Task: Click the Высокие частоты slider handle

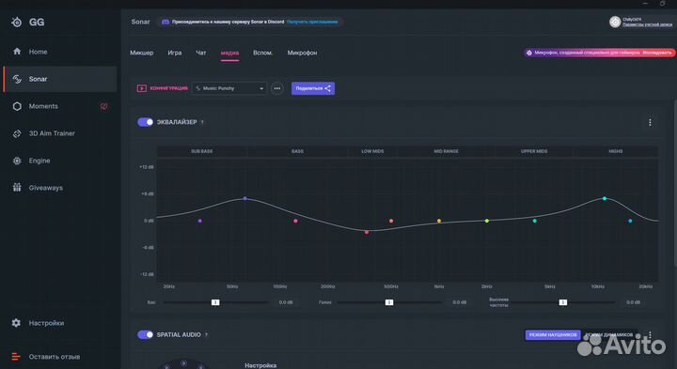Action: click(563, 302)
